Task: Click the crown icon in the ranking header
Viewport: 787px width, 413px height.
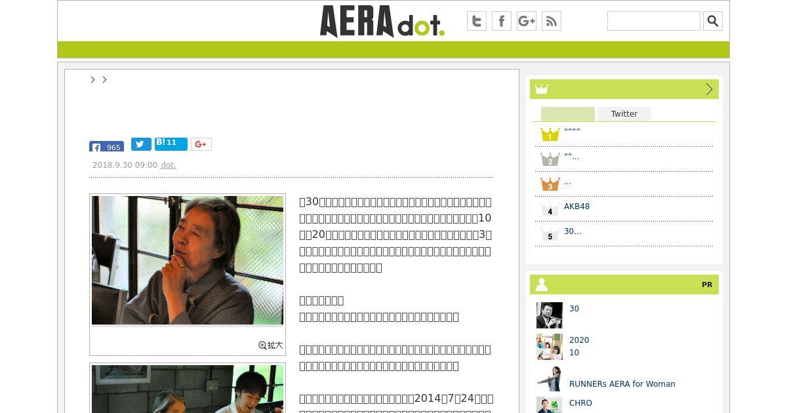Action: click(542, 89)
